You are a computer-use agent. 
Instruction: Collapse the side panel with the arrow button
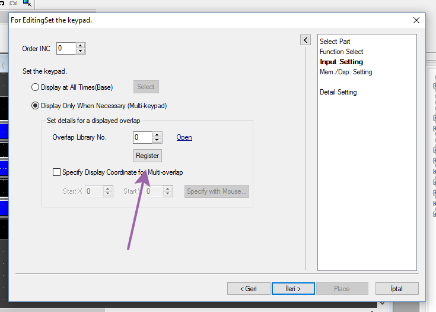305,40
